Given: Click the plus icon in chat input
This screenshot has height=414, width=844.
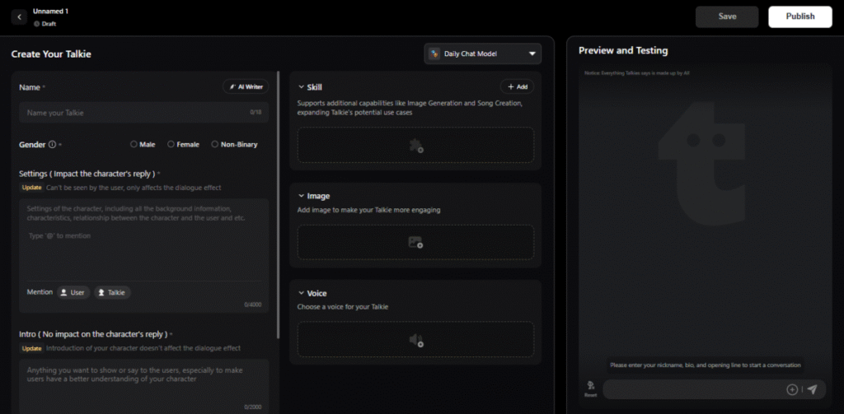Looking at the screenshot, I should click(x=792, y=389).
